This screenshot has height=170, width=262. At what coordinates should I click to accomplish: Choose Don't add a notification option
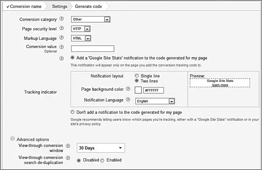[x=72, y=112]
